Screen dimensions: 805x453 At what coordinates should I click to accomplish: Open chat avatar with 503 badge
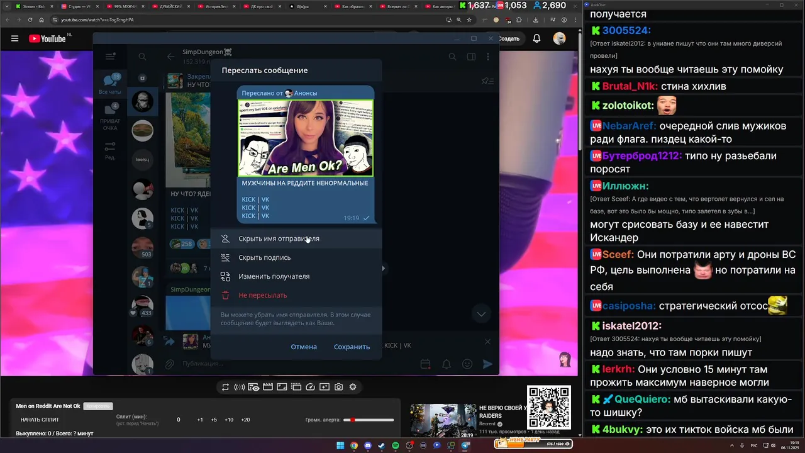(143, 247)
